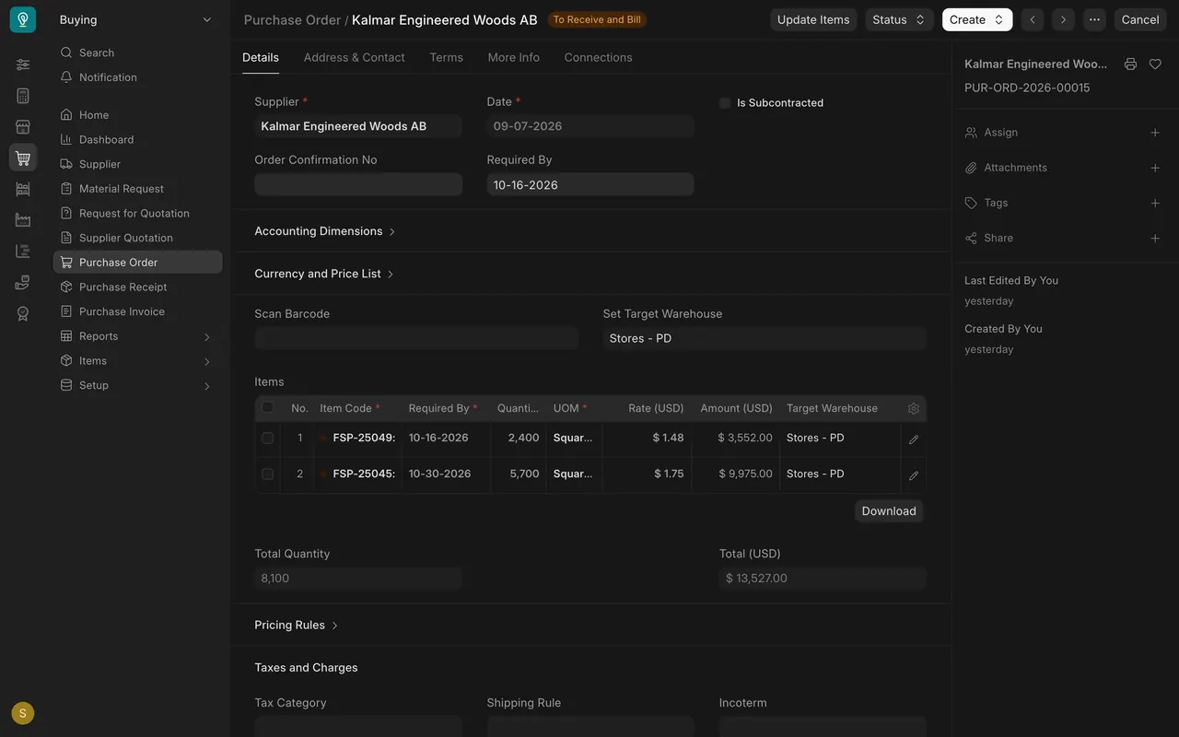
Task: Open the three-dots more menu
Action: (x=1094, y=19)
